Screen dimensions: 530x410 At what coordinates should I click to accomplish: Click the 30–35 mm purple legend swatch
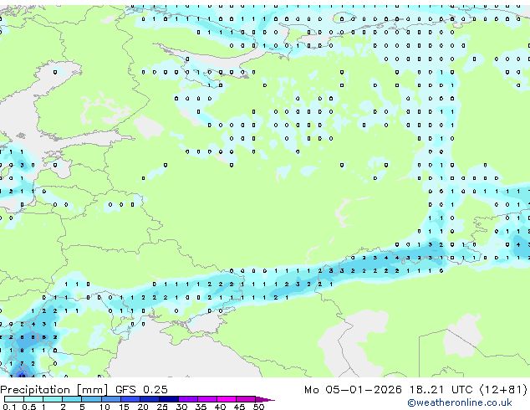[x=188, y=399]
